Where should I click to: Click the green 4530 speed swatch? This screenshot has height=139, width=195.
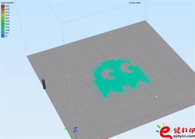pos(2,21)
